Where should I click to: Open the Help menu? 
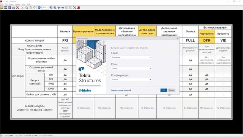pyautogui.click(x=29, y=4)
